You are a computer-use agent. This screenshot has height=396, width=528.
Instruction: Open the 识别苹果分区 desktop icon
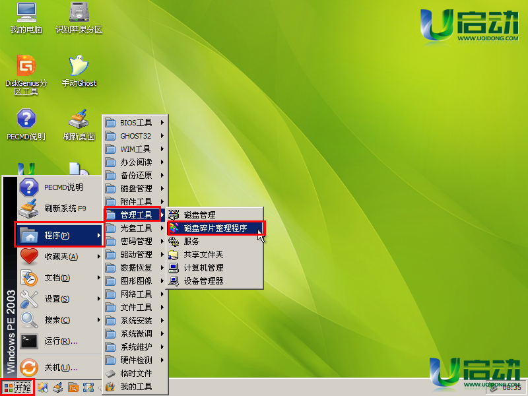[x=79, y=18]
